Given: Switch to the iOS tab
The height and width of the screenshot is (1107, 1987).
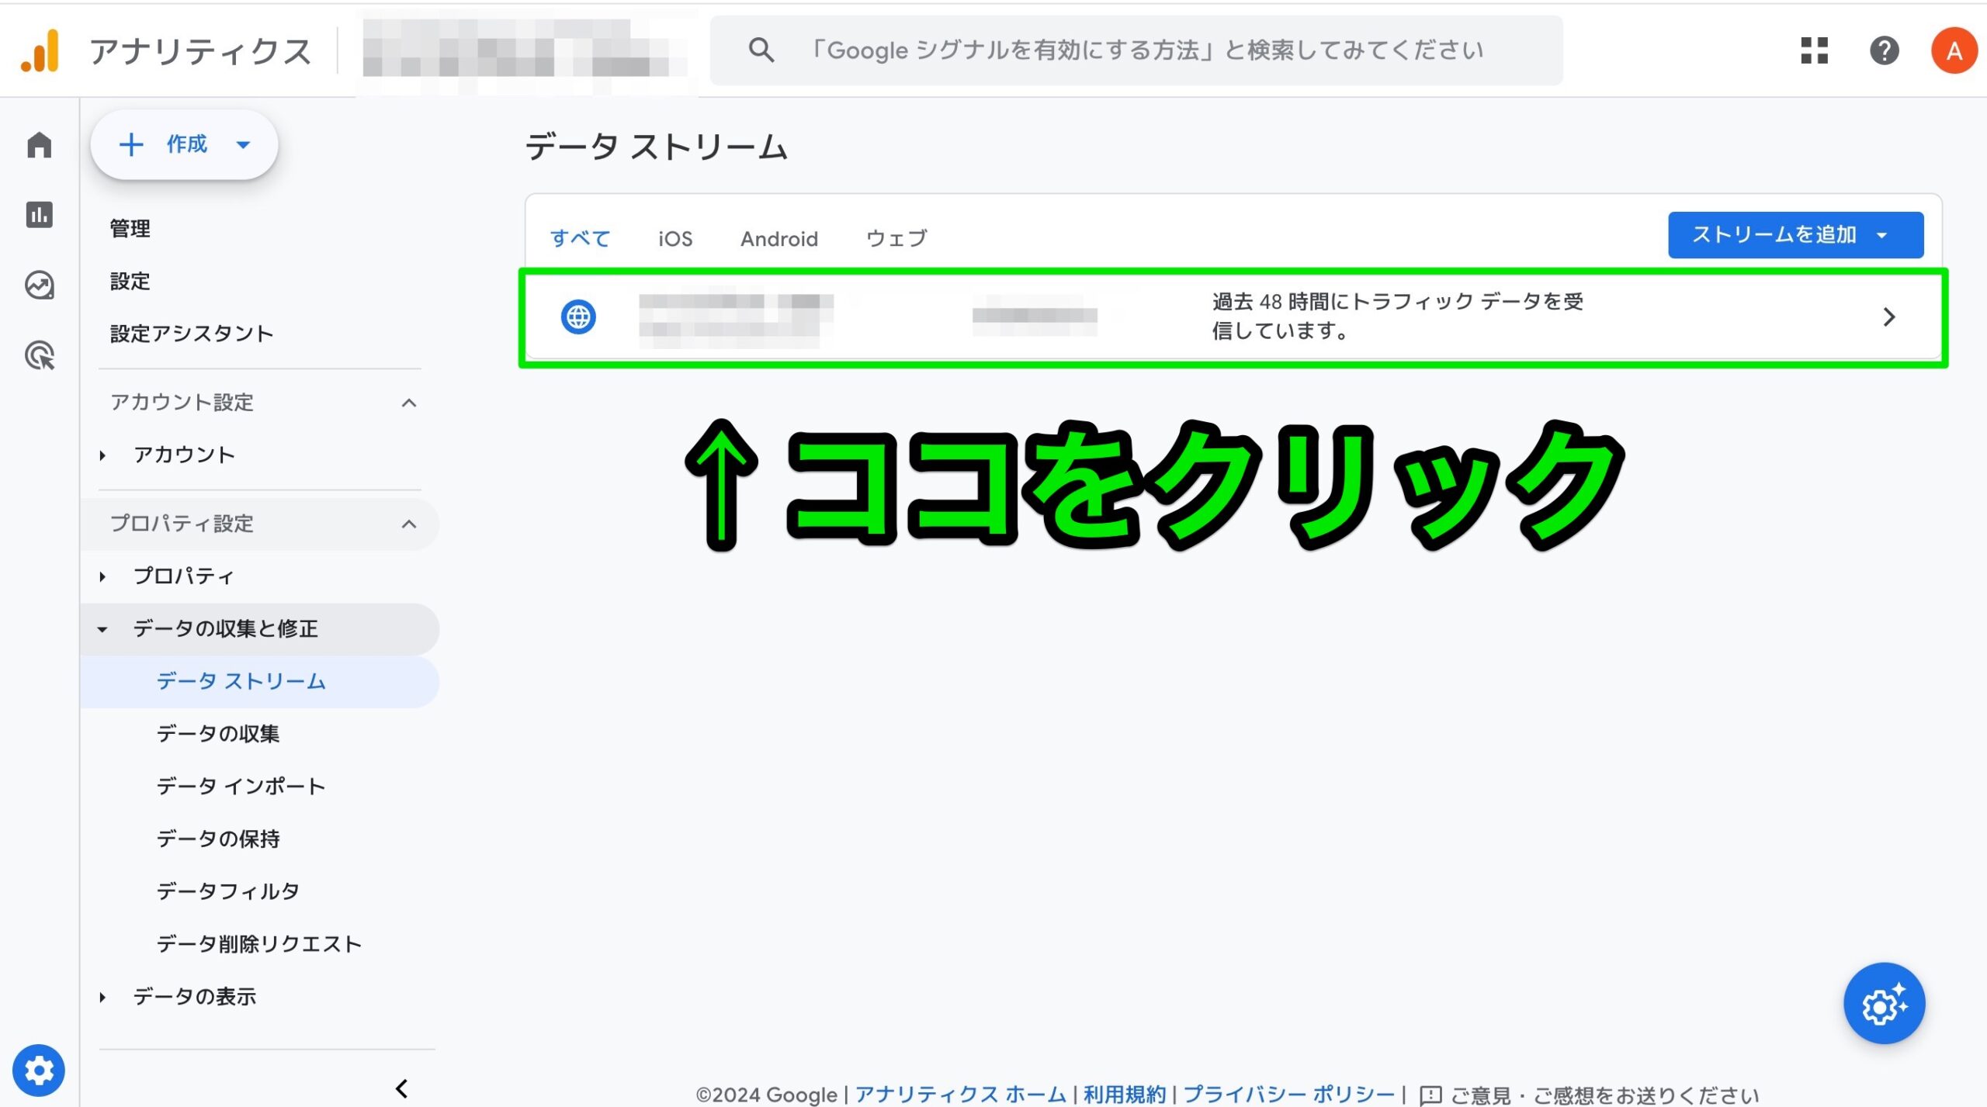Looking at the screenshot, I should pyautogui.click(x=675, y=238).
